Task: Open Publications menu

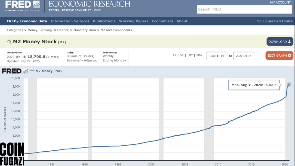Action: click(104, 21)
